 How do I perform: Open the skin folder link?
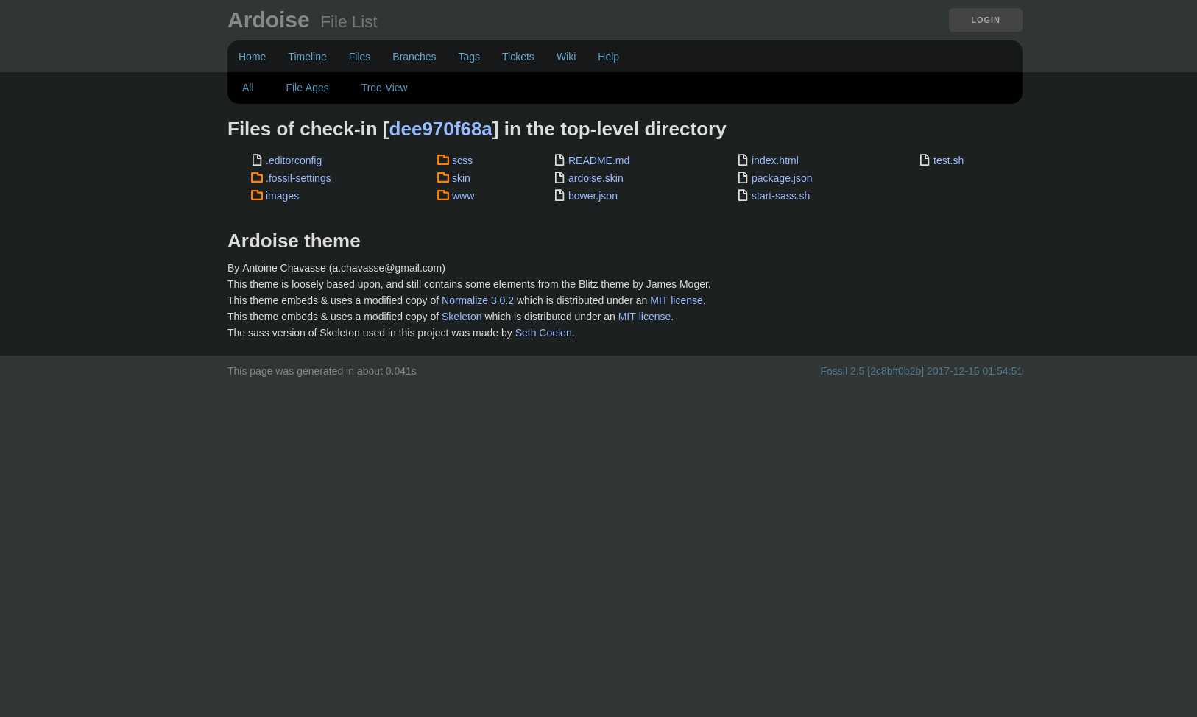point(461,178)
